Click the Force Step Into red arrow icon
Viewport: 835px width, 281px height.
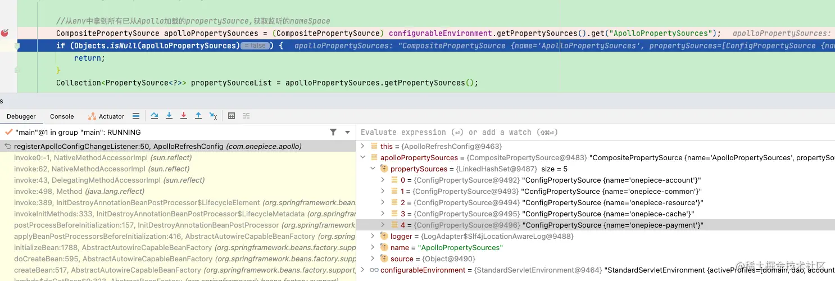tap(184, 116)
